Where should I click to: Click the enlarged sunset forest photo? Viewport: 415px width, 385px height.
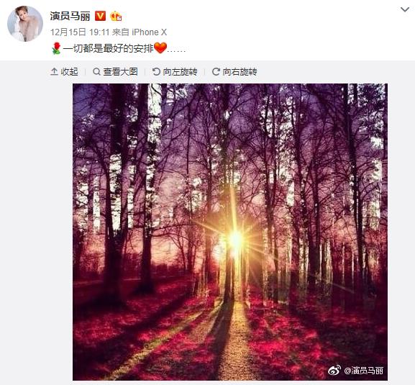tap(230, 232)
